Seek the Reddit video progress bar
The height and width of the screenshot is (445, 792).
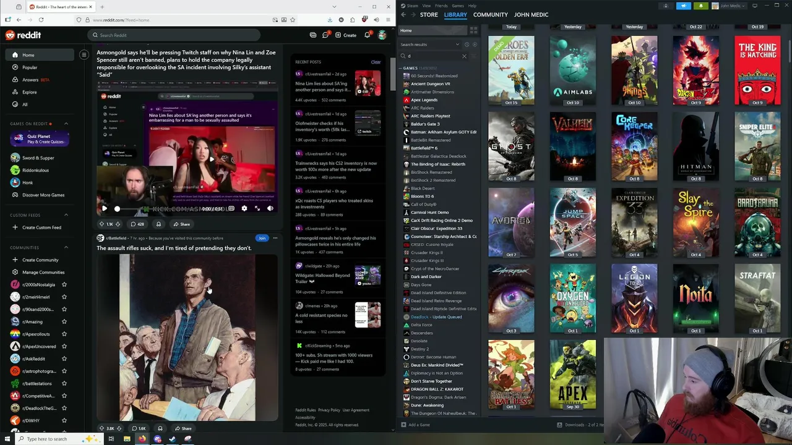pyautogui.click(x=157, y=209)
